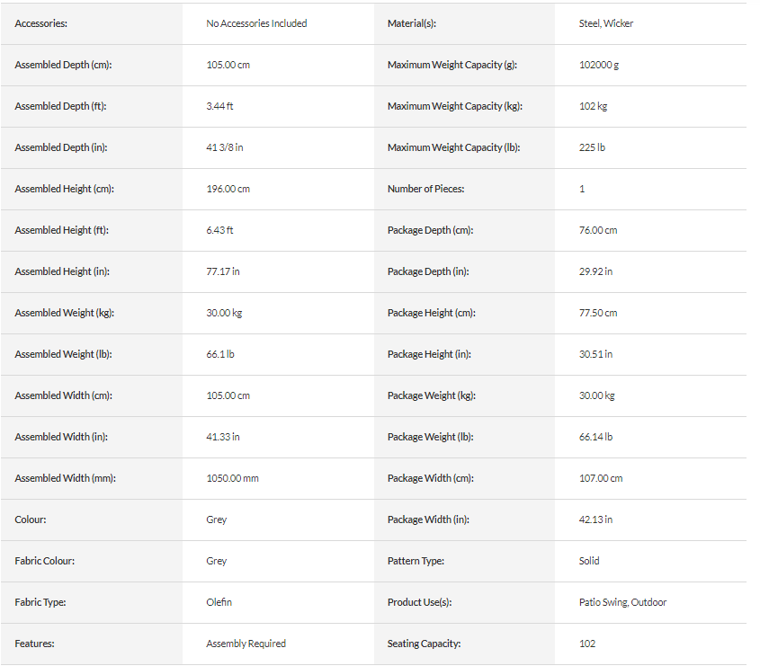Select the '41 3/8 in' value
Screen dimensions: 760x666
click(x=225, y=147)
